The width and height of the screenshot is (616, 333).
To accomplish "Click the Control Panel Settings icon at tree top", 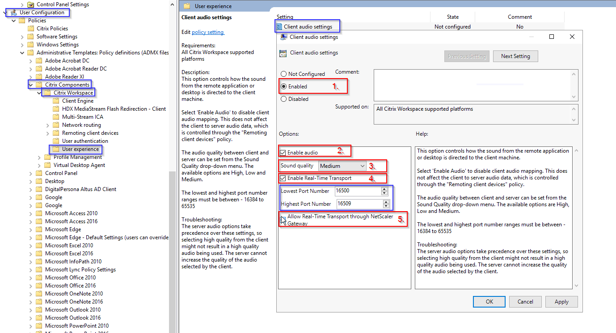I will (31, 4).
